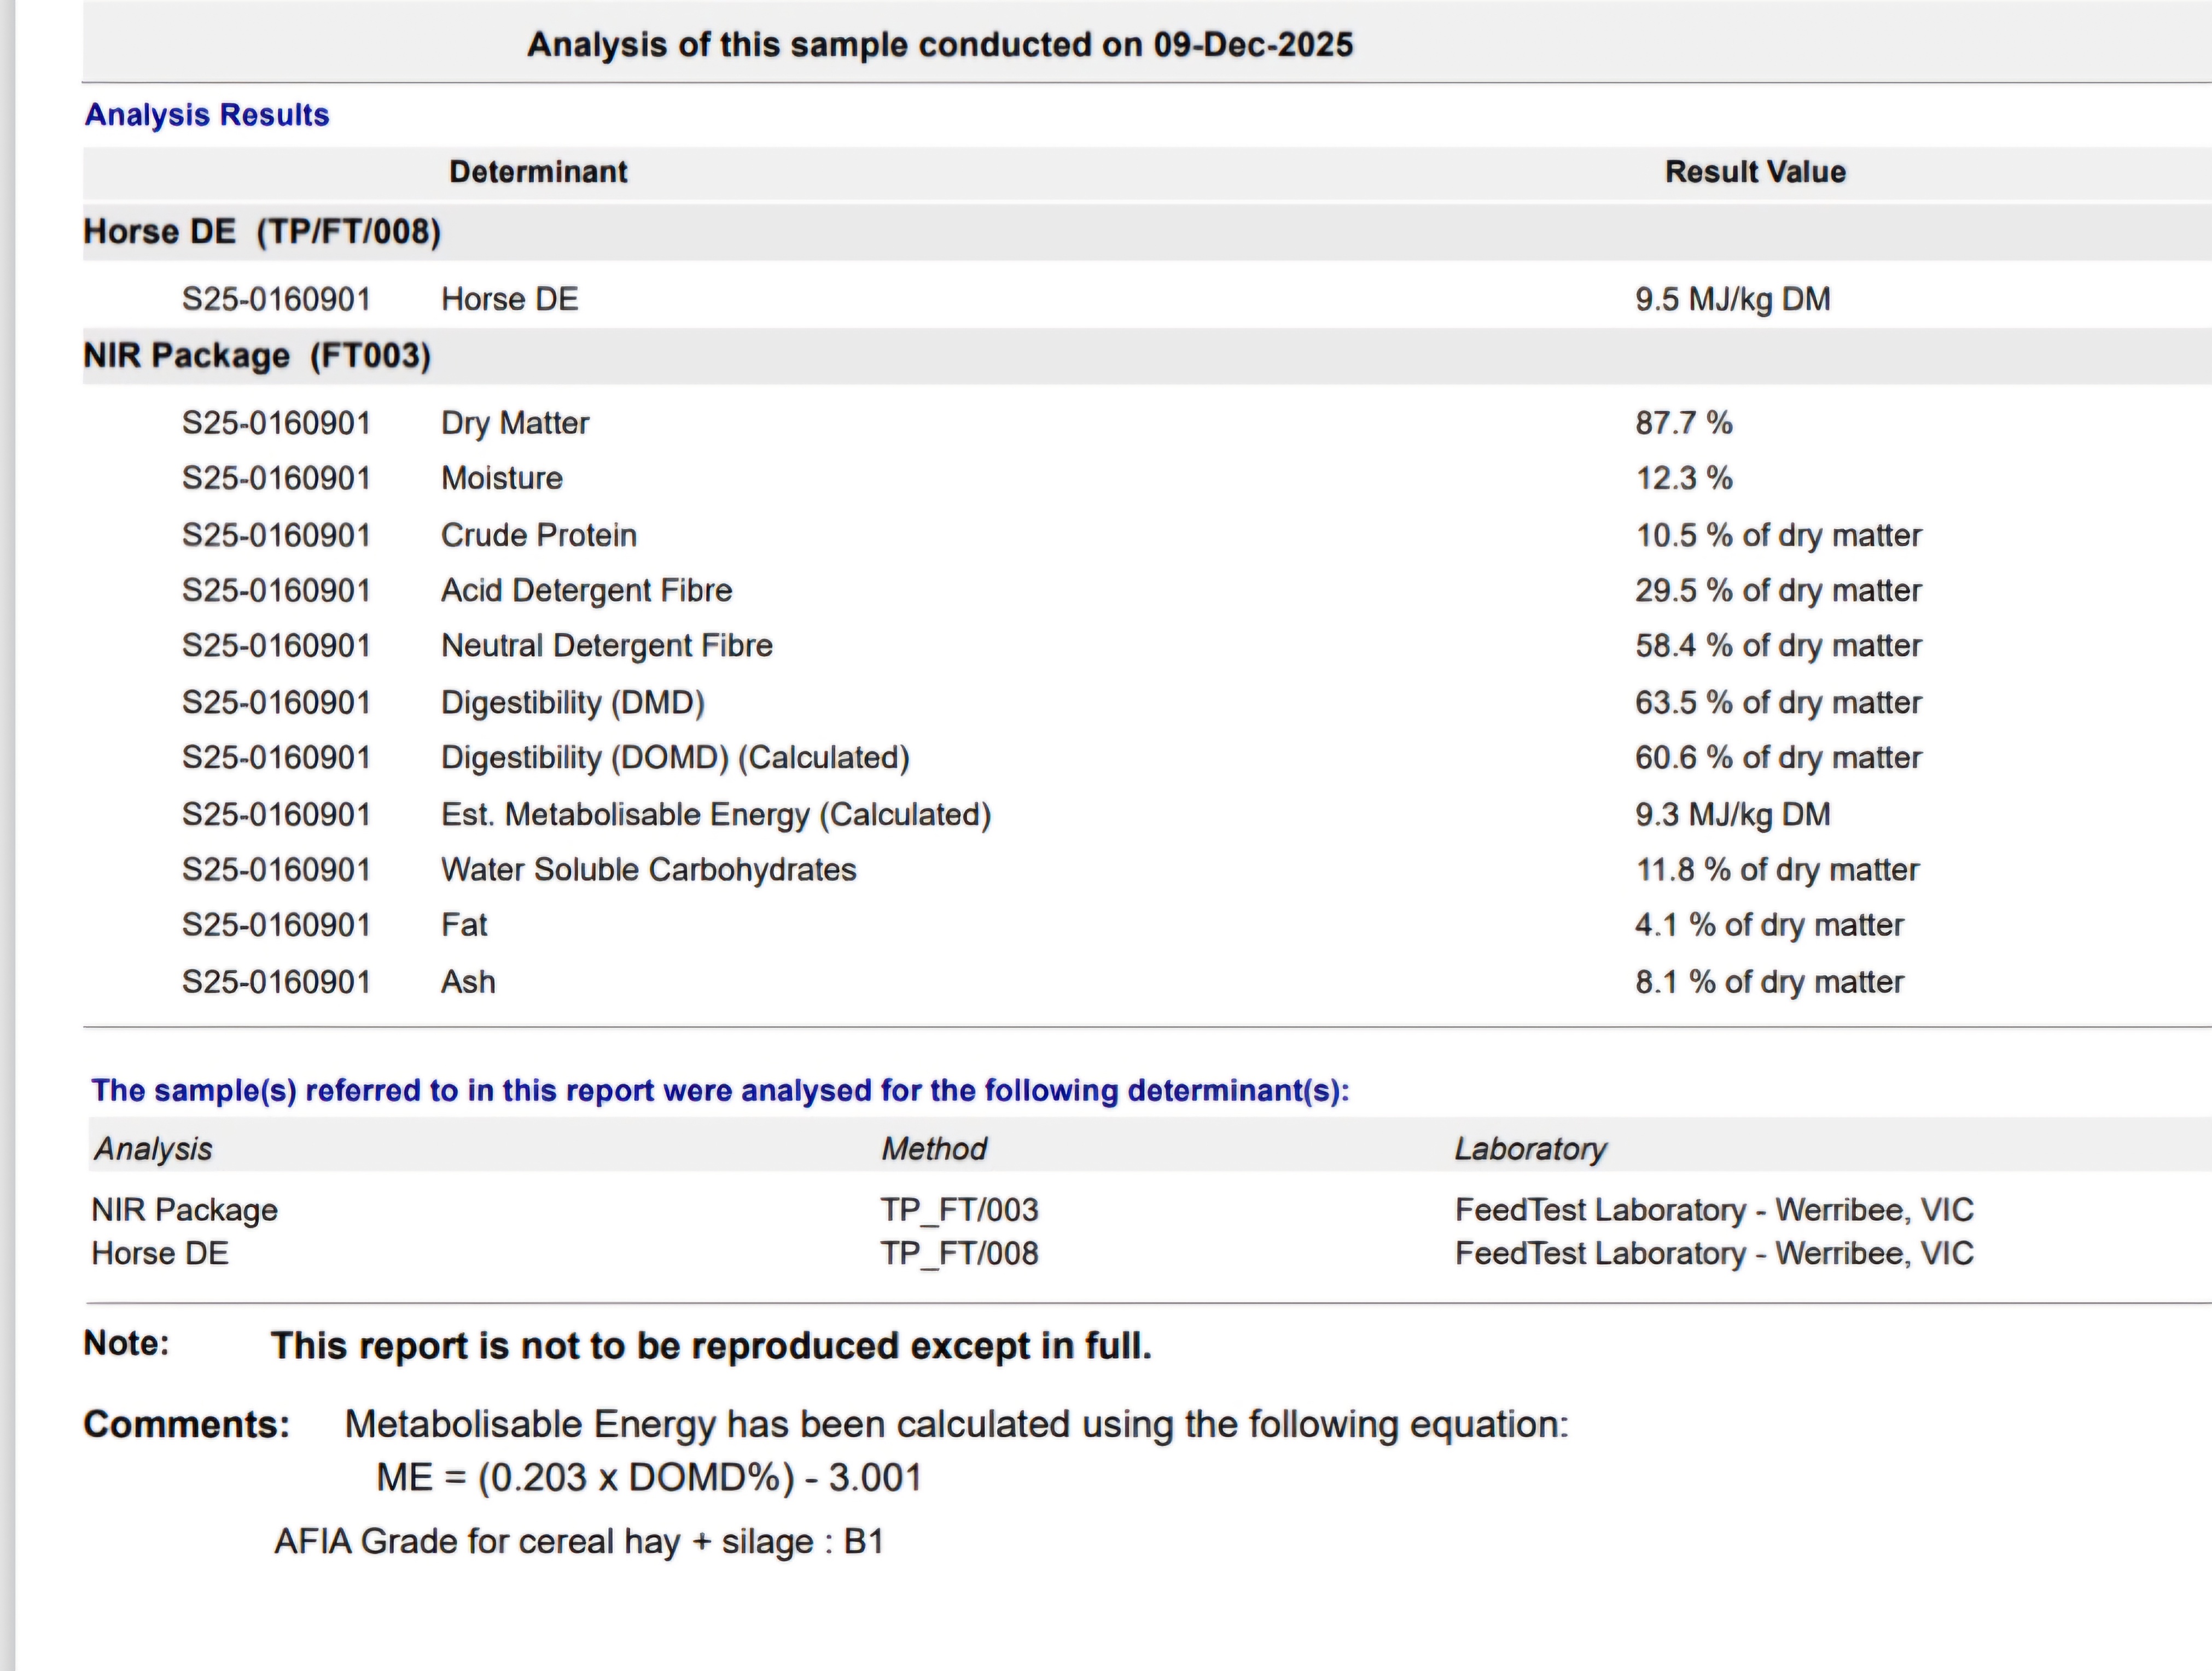The image size is (2212, 1671).
Task: Select the Result Value column header
Action: [x=1755, y=172]
